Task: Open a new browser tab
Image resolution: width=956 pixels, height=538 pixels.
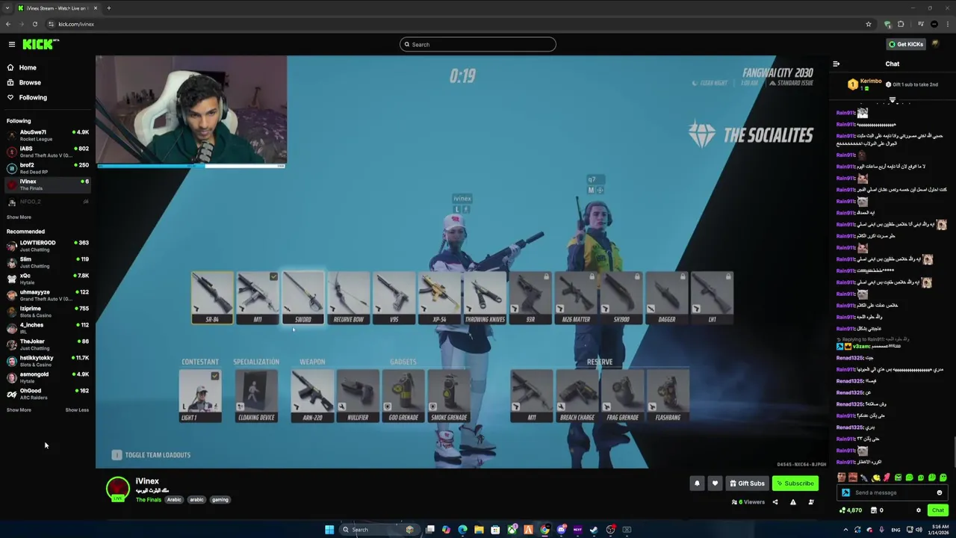Action: click(109, 8)
